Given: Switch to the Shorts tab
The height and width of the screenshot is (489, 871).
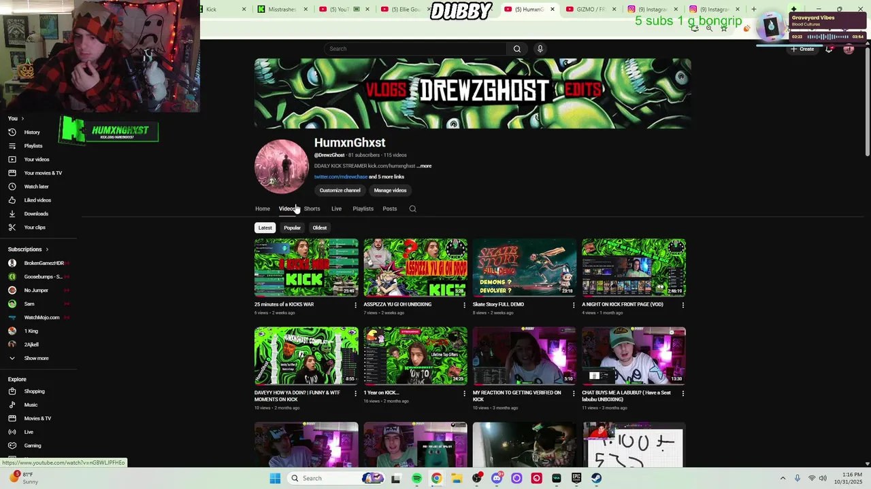Looking at the screenshot, I should click(312, 209).
